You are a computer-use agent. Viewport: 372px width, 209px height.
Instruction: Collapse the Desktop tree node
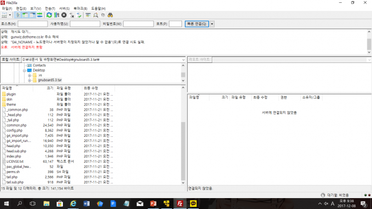tap(24, 70)
